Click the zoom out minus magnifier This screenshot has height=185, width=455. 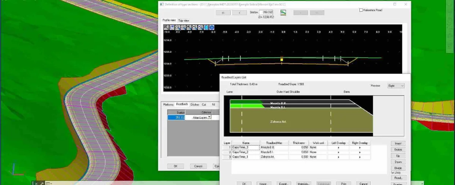click(x=195, y=27)
